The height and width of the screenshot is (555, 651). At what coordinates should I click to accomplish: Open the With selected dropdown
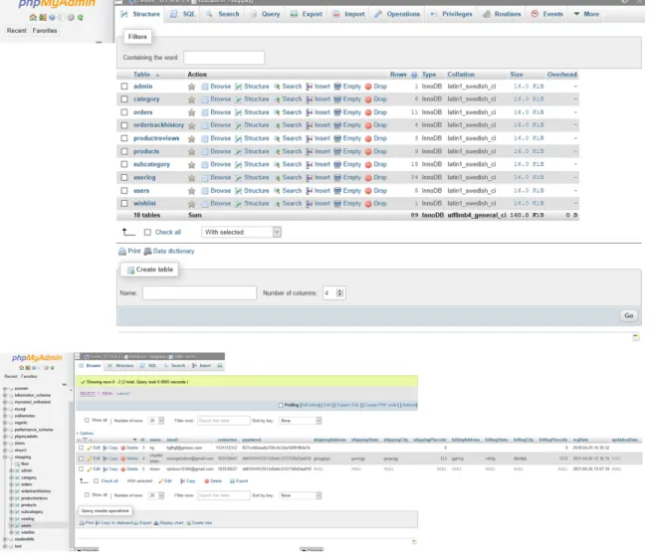point(241,233)
